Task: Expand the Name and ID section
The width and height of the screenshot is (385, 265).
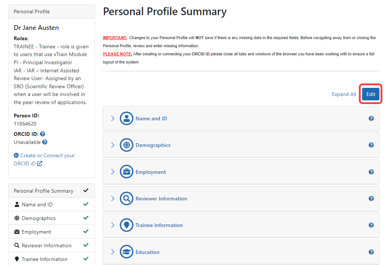Action: pos(112,118)
